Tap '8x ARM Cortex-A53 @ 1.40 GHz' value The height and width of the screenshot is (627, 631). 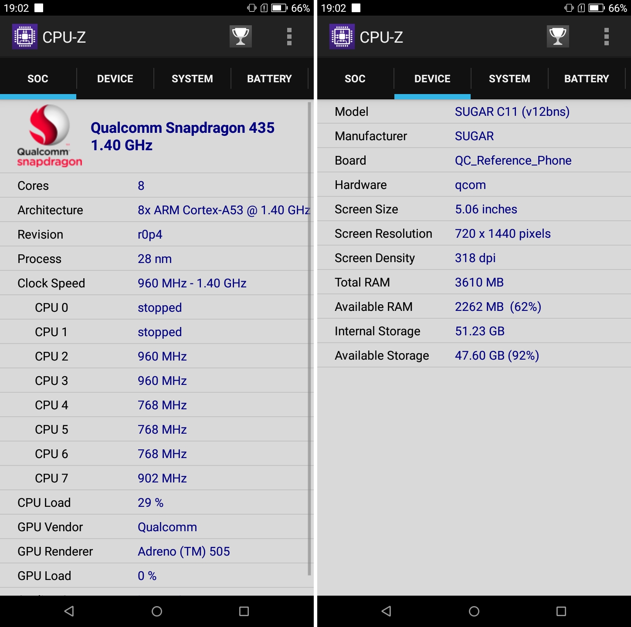[224, 210]
